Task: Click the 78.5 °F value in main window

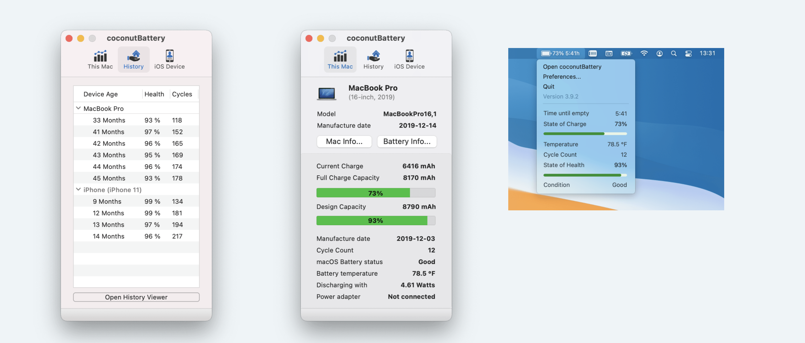Action: click(423, 273)
